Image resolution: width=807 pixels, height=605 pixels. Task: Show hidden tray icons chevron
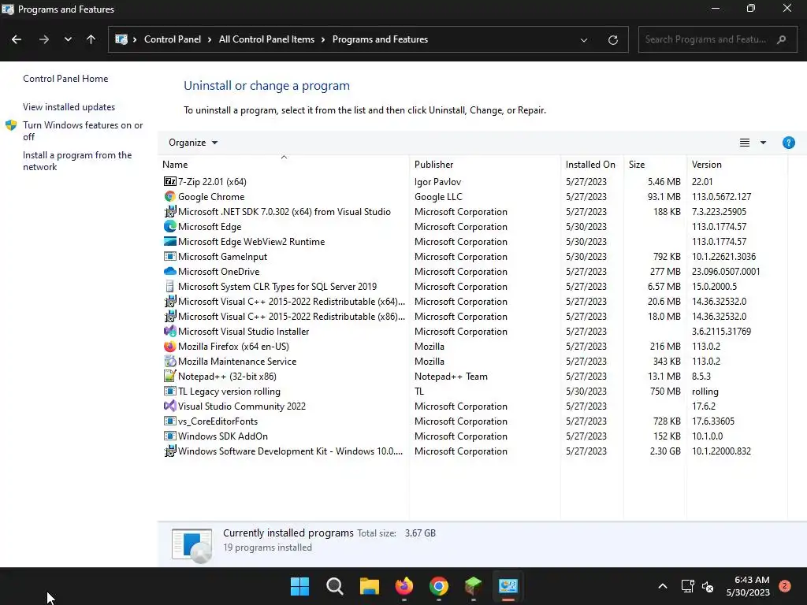(663, 586)
